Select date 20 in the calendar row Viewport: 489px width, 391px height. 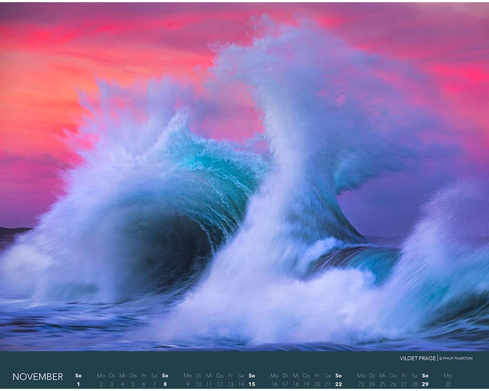317,384
